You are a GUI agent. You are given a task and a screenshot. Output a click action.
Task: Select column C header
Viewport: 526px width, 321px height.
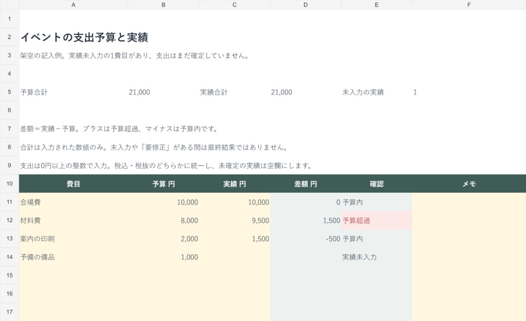coord(234,5)
